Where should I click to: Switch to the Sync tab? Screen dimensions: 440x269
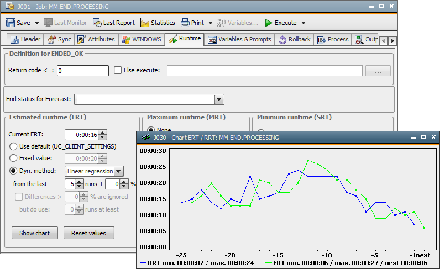point(59,39)
